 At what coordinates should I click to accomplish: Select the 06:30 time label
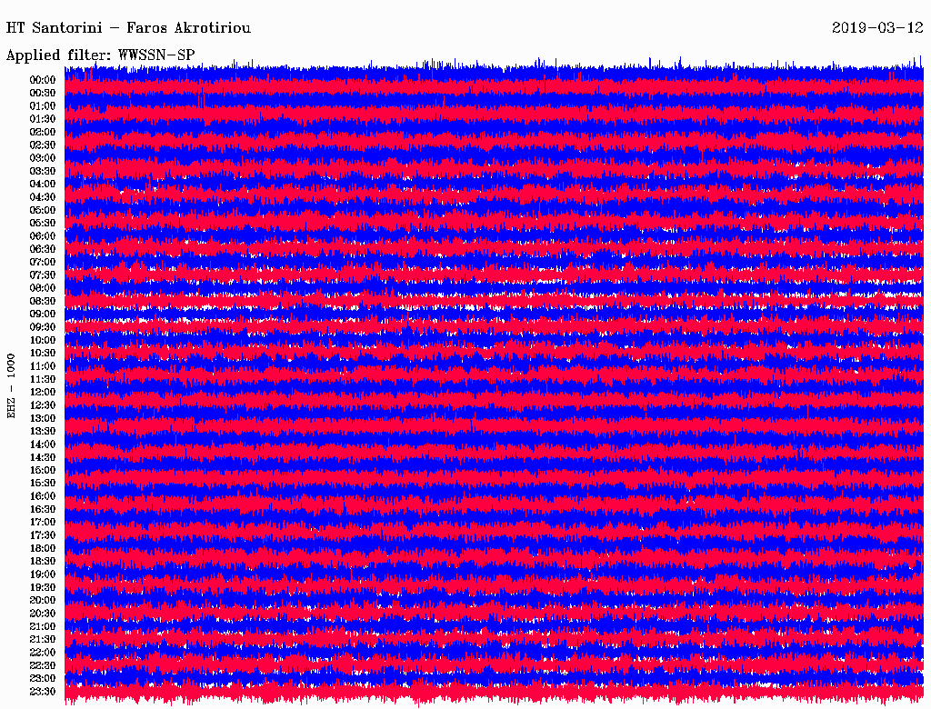[x=43, y=249]
